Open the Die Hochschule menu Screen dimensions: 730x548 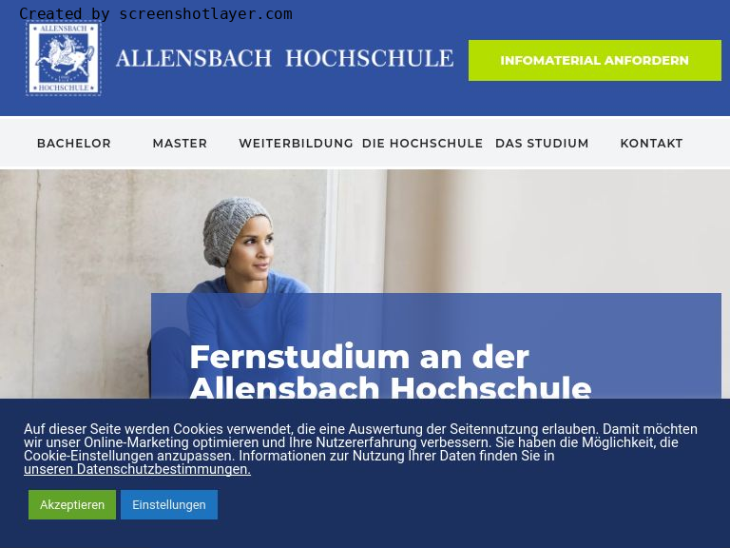[422, 143]
